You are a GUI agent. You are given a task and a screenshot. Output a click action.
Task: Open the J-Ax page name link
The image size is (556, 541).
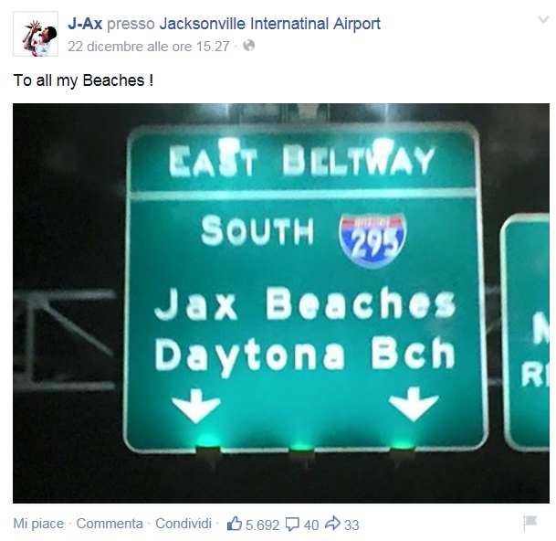(85, 24)
